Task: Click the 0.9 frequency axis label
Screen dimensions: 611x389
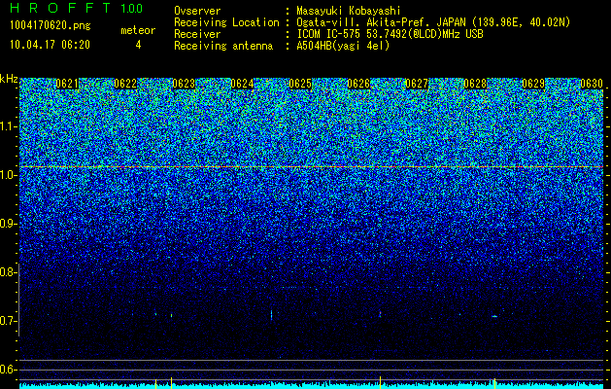Action: pos(7,224)
